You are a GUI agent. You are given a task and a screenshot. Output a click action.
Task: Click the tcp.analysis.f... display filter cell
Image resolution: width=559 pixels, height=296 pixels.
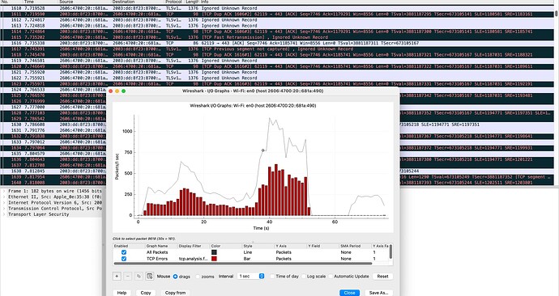pos(194,259)
